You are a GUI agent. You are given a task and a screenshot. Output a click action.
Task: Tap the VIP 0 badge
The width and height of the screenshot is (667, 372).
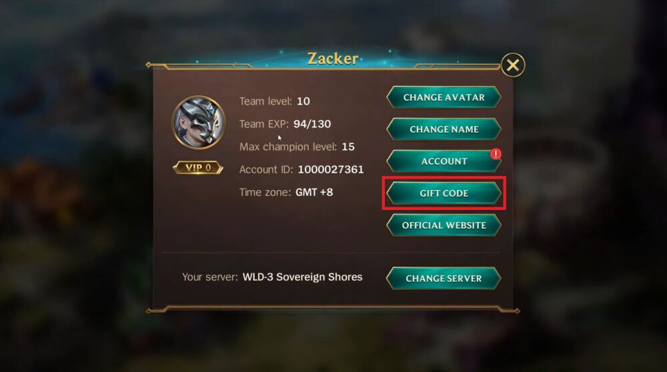click(x=198, y=168)
